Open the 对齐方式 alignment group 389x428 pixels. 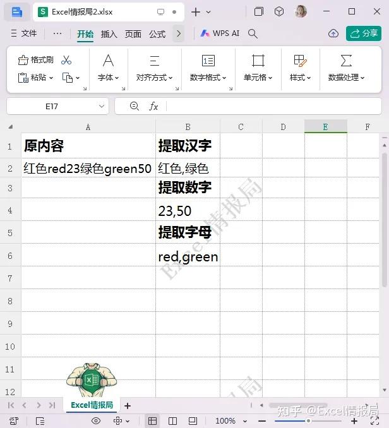155,68
